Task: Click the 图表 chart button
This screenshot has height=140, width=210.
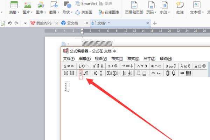Action: tap(106, 3)
